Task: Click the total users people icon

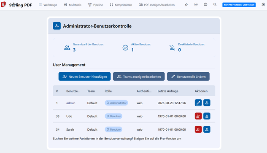Action: (67, 47)
